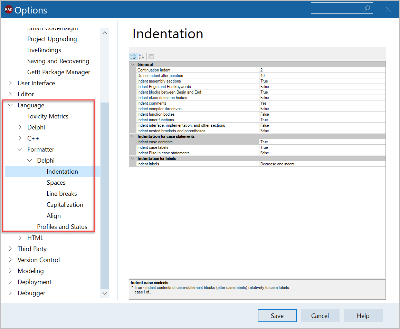Viewport: 400px width, 329px height.
Task: Open Profiles and Status page
Action: tap(62, 227)
